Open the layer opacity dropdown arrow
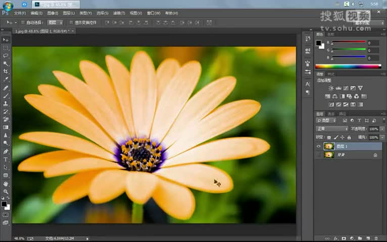This screenshot has height=242, width=387. click(x=382, y=129)
